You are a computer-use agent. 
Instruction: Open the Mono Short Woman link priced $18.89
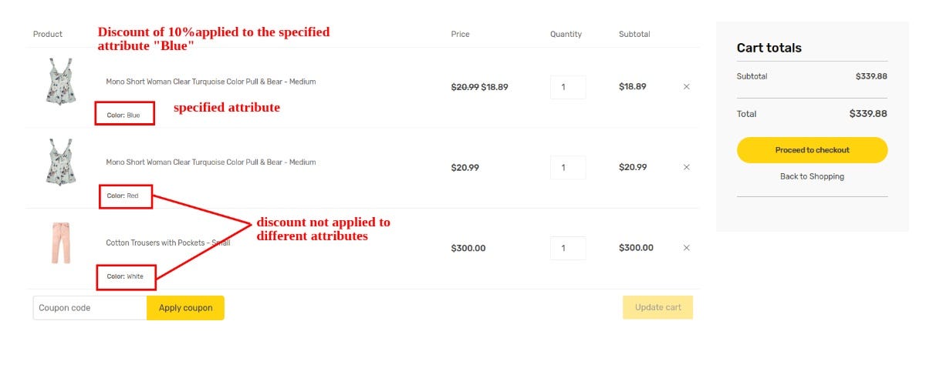point(211,82)
